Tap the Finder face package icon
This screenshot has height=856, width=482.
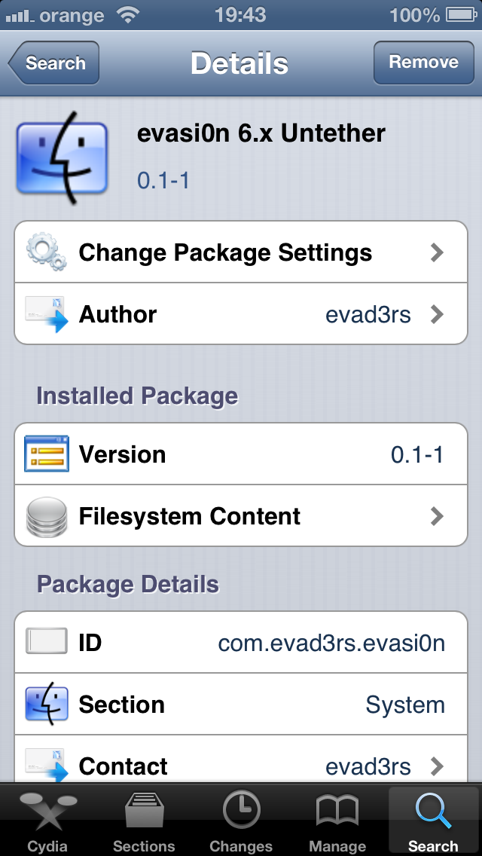pyautogui.click(x=62, y=158)
